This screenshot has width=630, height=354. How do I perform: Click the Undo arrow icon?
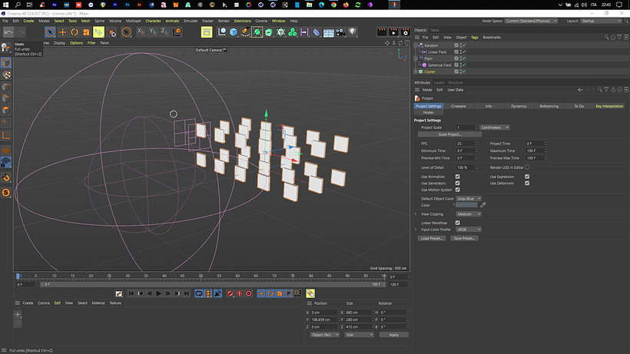point(8,32)
